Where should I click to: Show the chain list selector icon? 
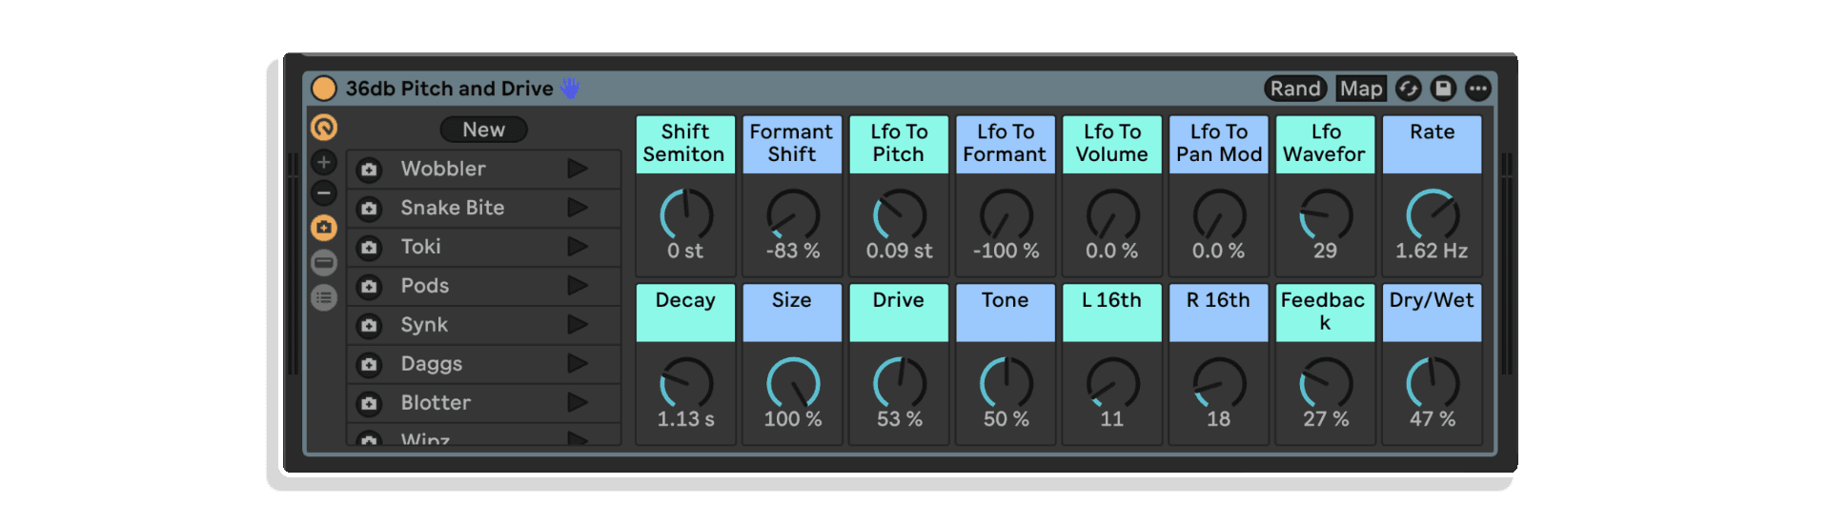point(324,262)
